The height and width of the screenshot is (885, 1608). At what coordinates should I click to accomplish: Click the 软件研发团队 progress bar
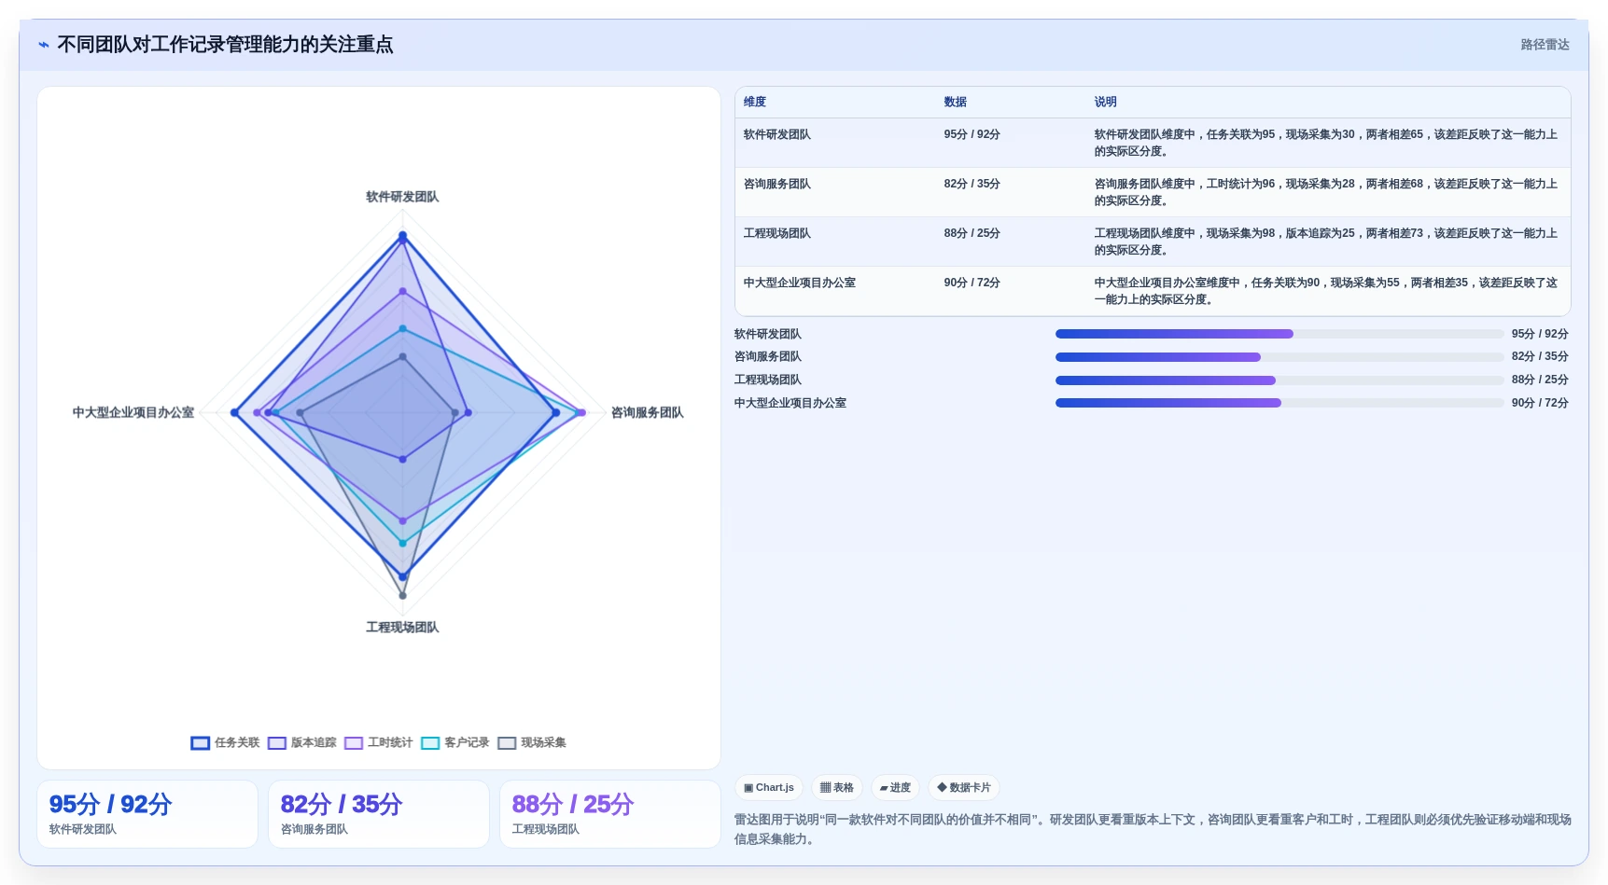tap(1279, 334)
